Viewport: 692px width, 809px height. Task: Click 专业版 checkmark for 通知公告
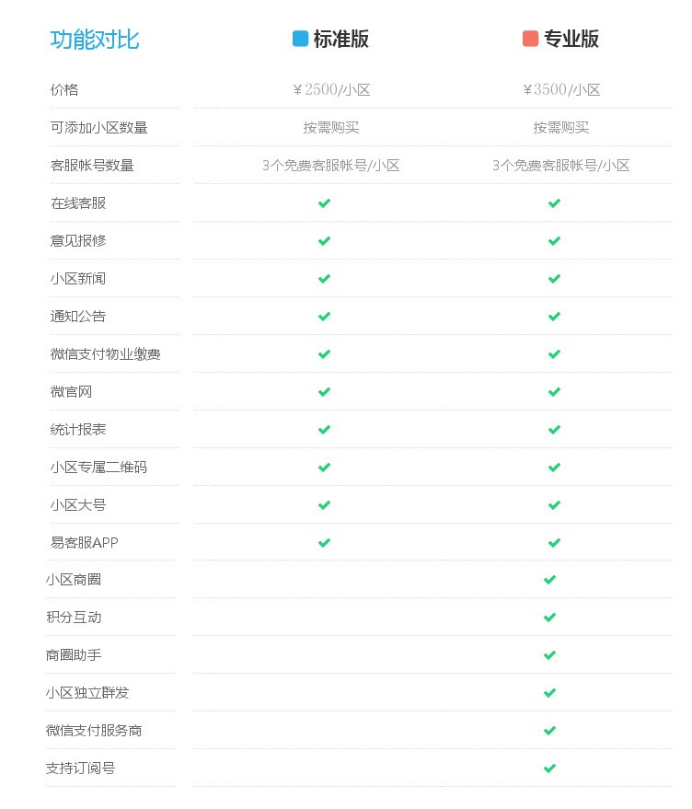(554, 317)
